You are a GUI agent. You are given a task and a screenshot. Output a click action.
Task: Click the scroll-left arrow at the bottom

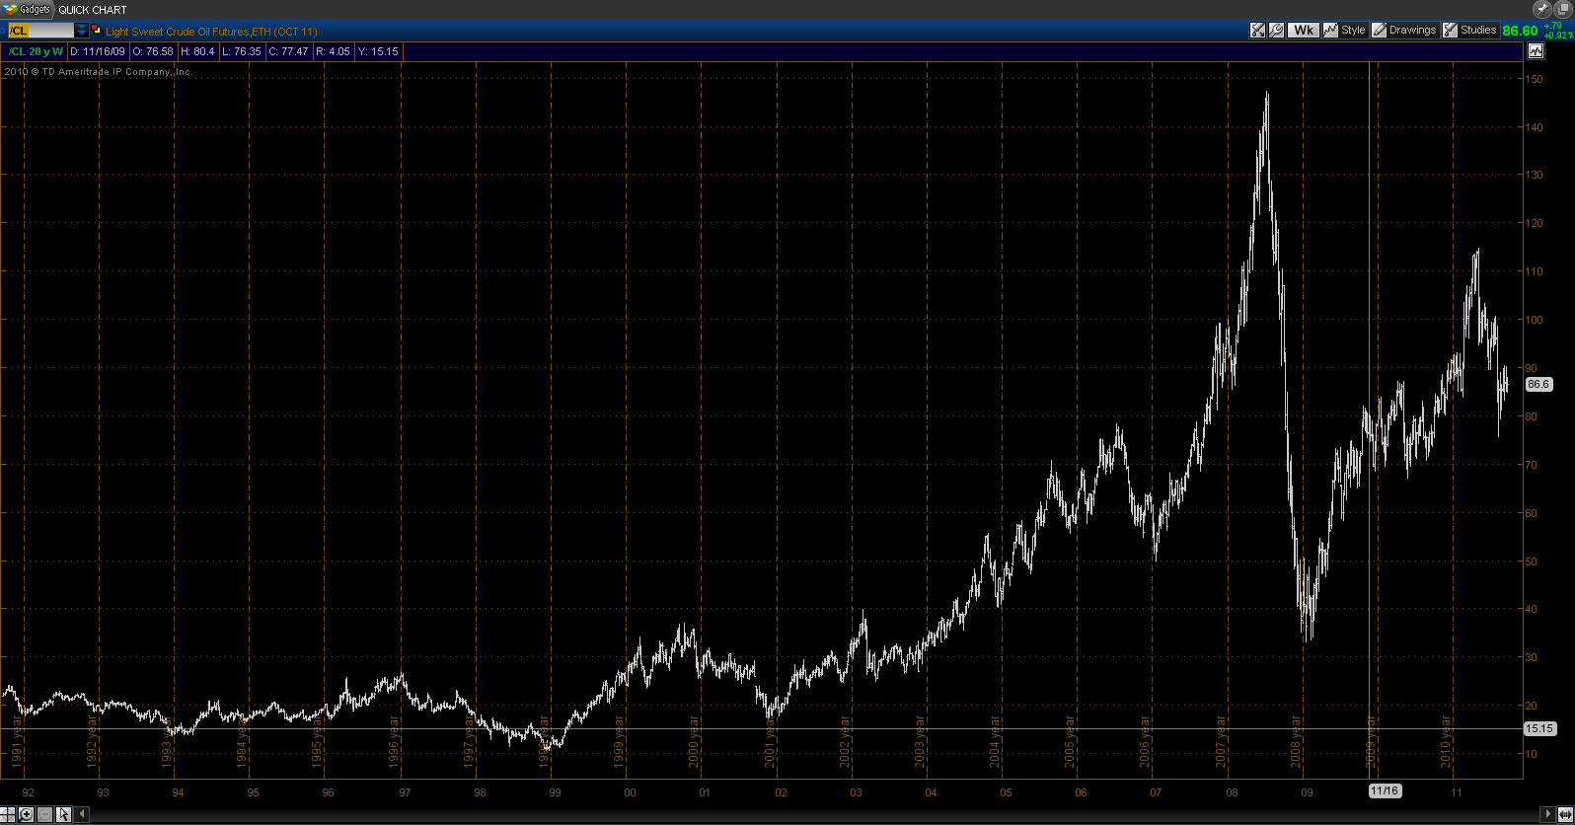click(83, 814)
